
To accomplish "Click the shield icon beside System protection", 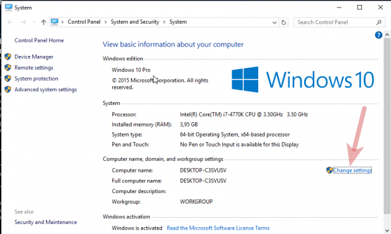I will point(7,79).
